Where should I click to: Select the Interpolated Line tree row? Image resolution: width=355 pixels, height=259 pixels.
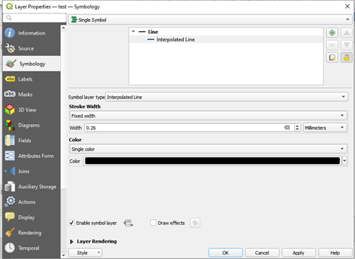tap(226, 40)
